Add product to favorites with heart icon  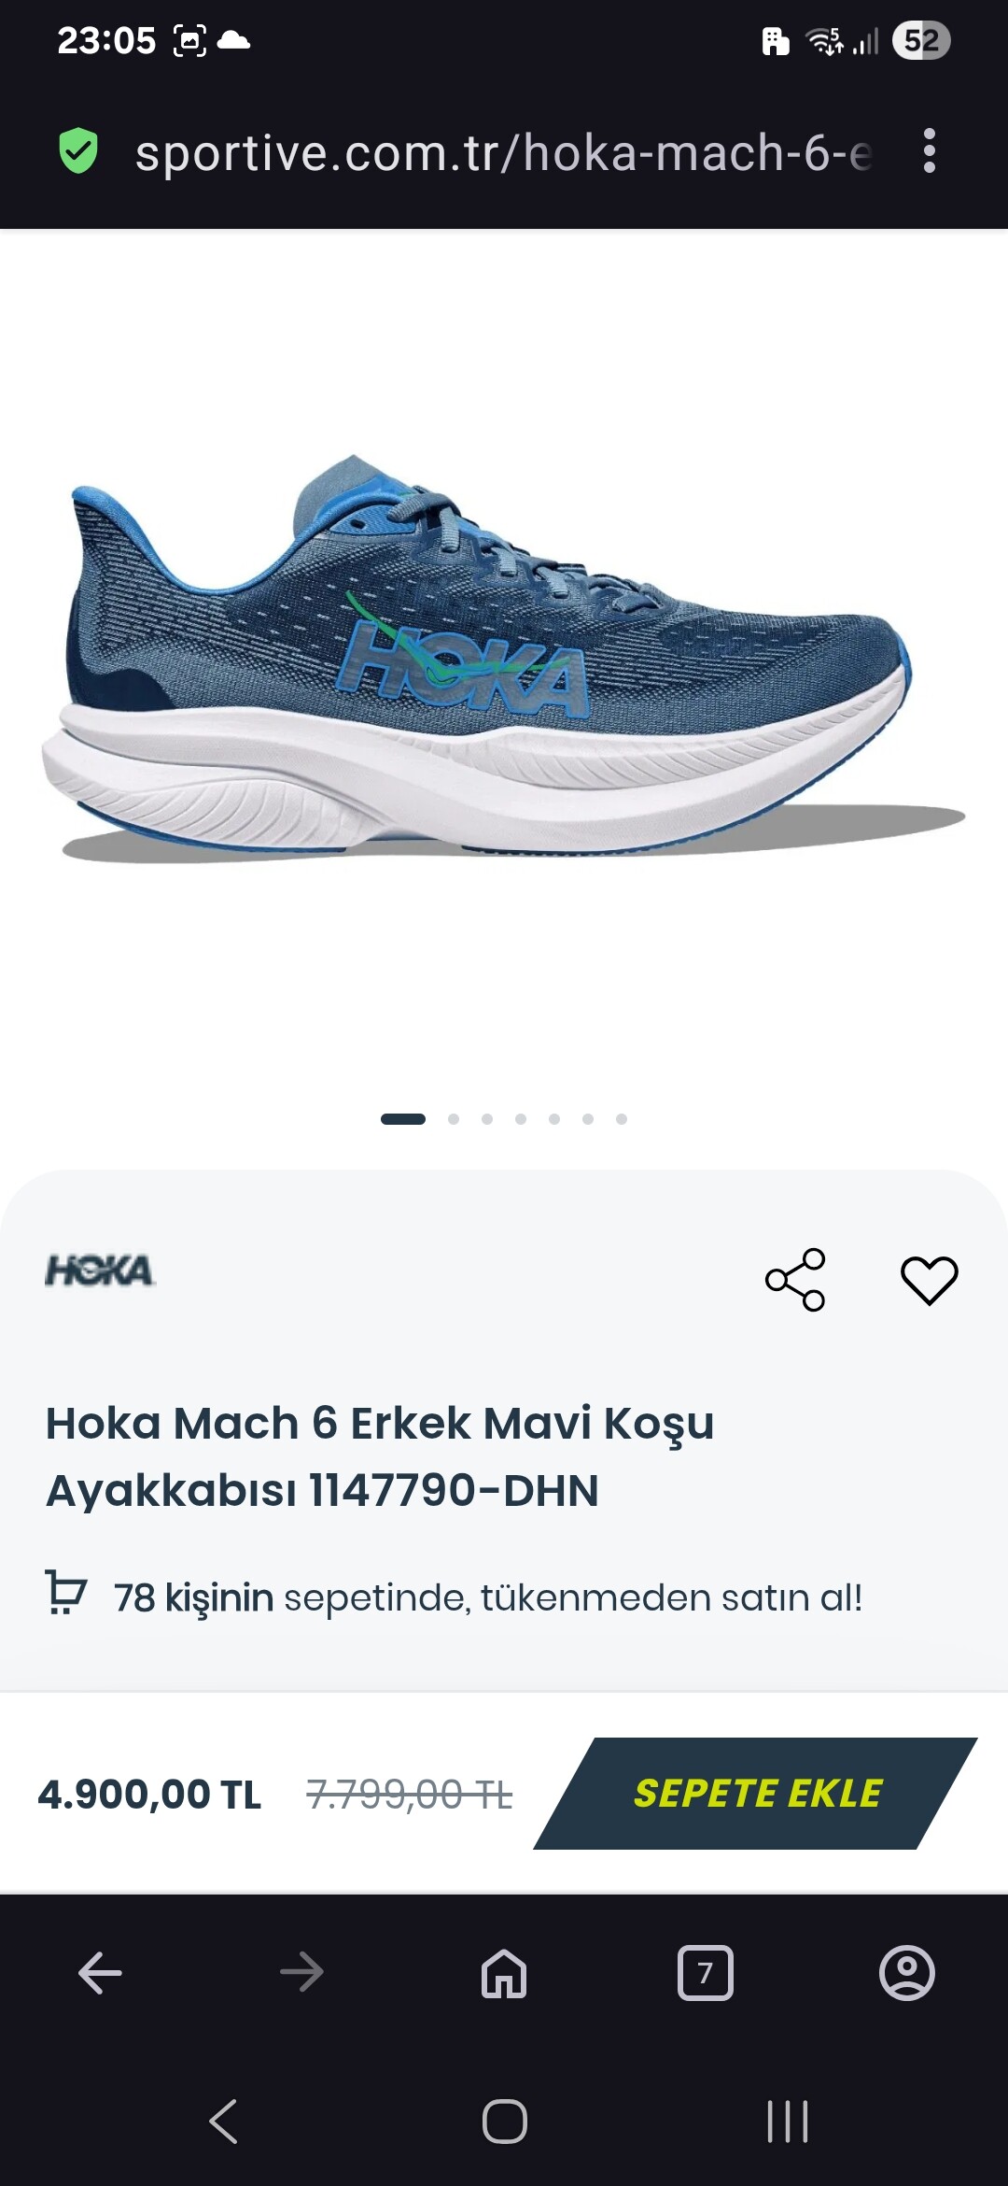929,1280
